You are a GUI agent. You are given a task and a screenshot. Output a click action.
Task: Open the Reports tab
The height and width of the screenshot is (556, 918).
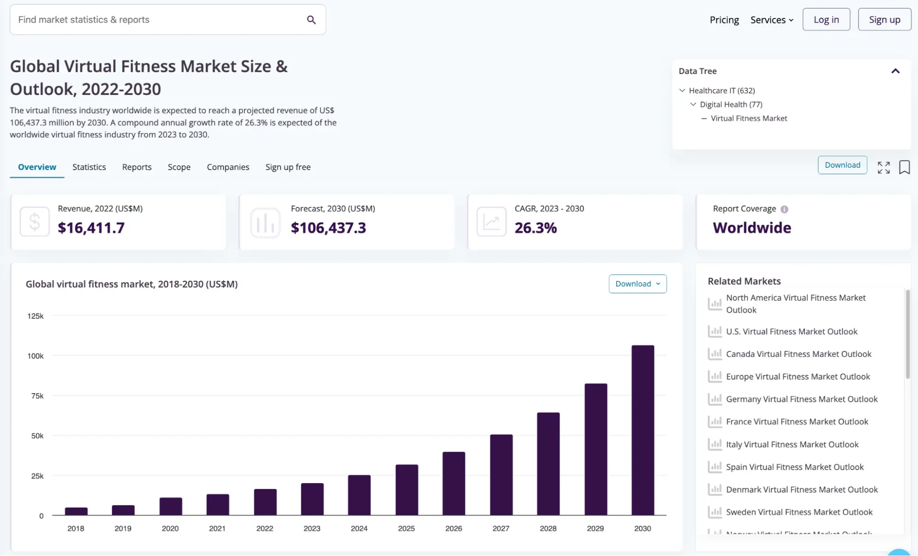(x=137, y=167)
